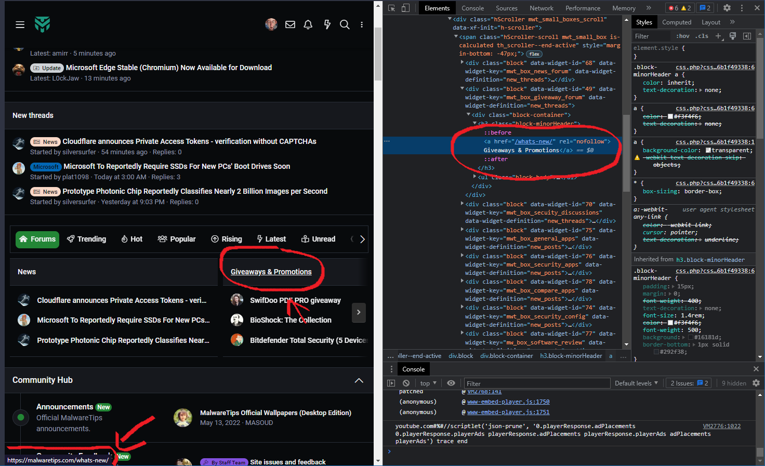Switch to the Network tab

coord(542,8)
